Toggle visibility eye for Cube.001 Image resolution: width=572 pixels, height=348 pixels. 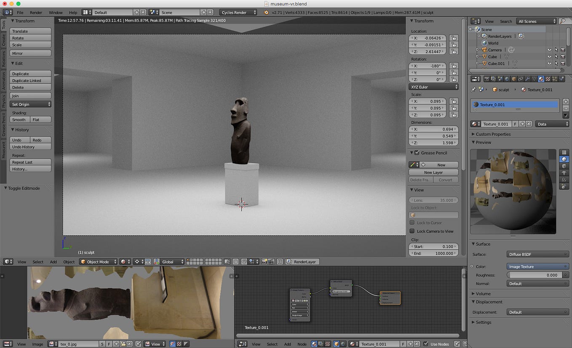pos(549,63)
